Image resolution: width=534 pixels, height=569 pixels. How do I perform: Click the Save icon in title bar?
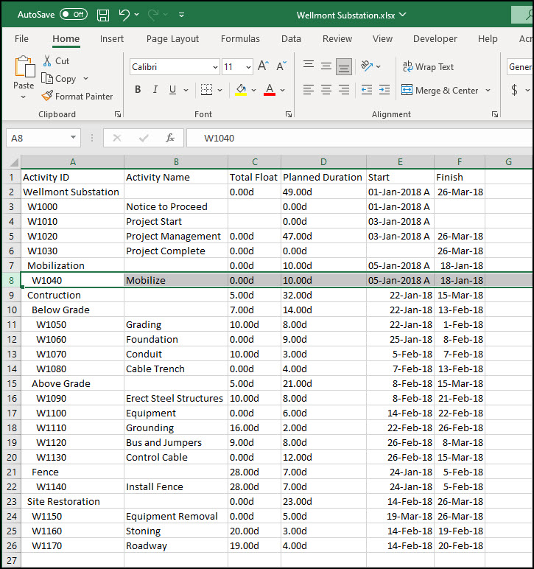103,15
